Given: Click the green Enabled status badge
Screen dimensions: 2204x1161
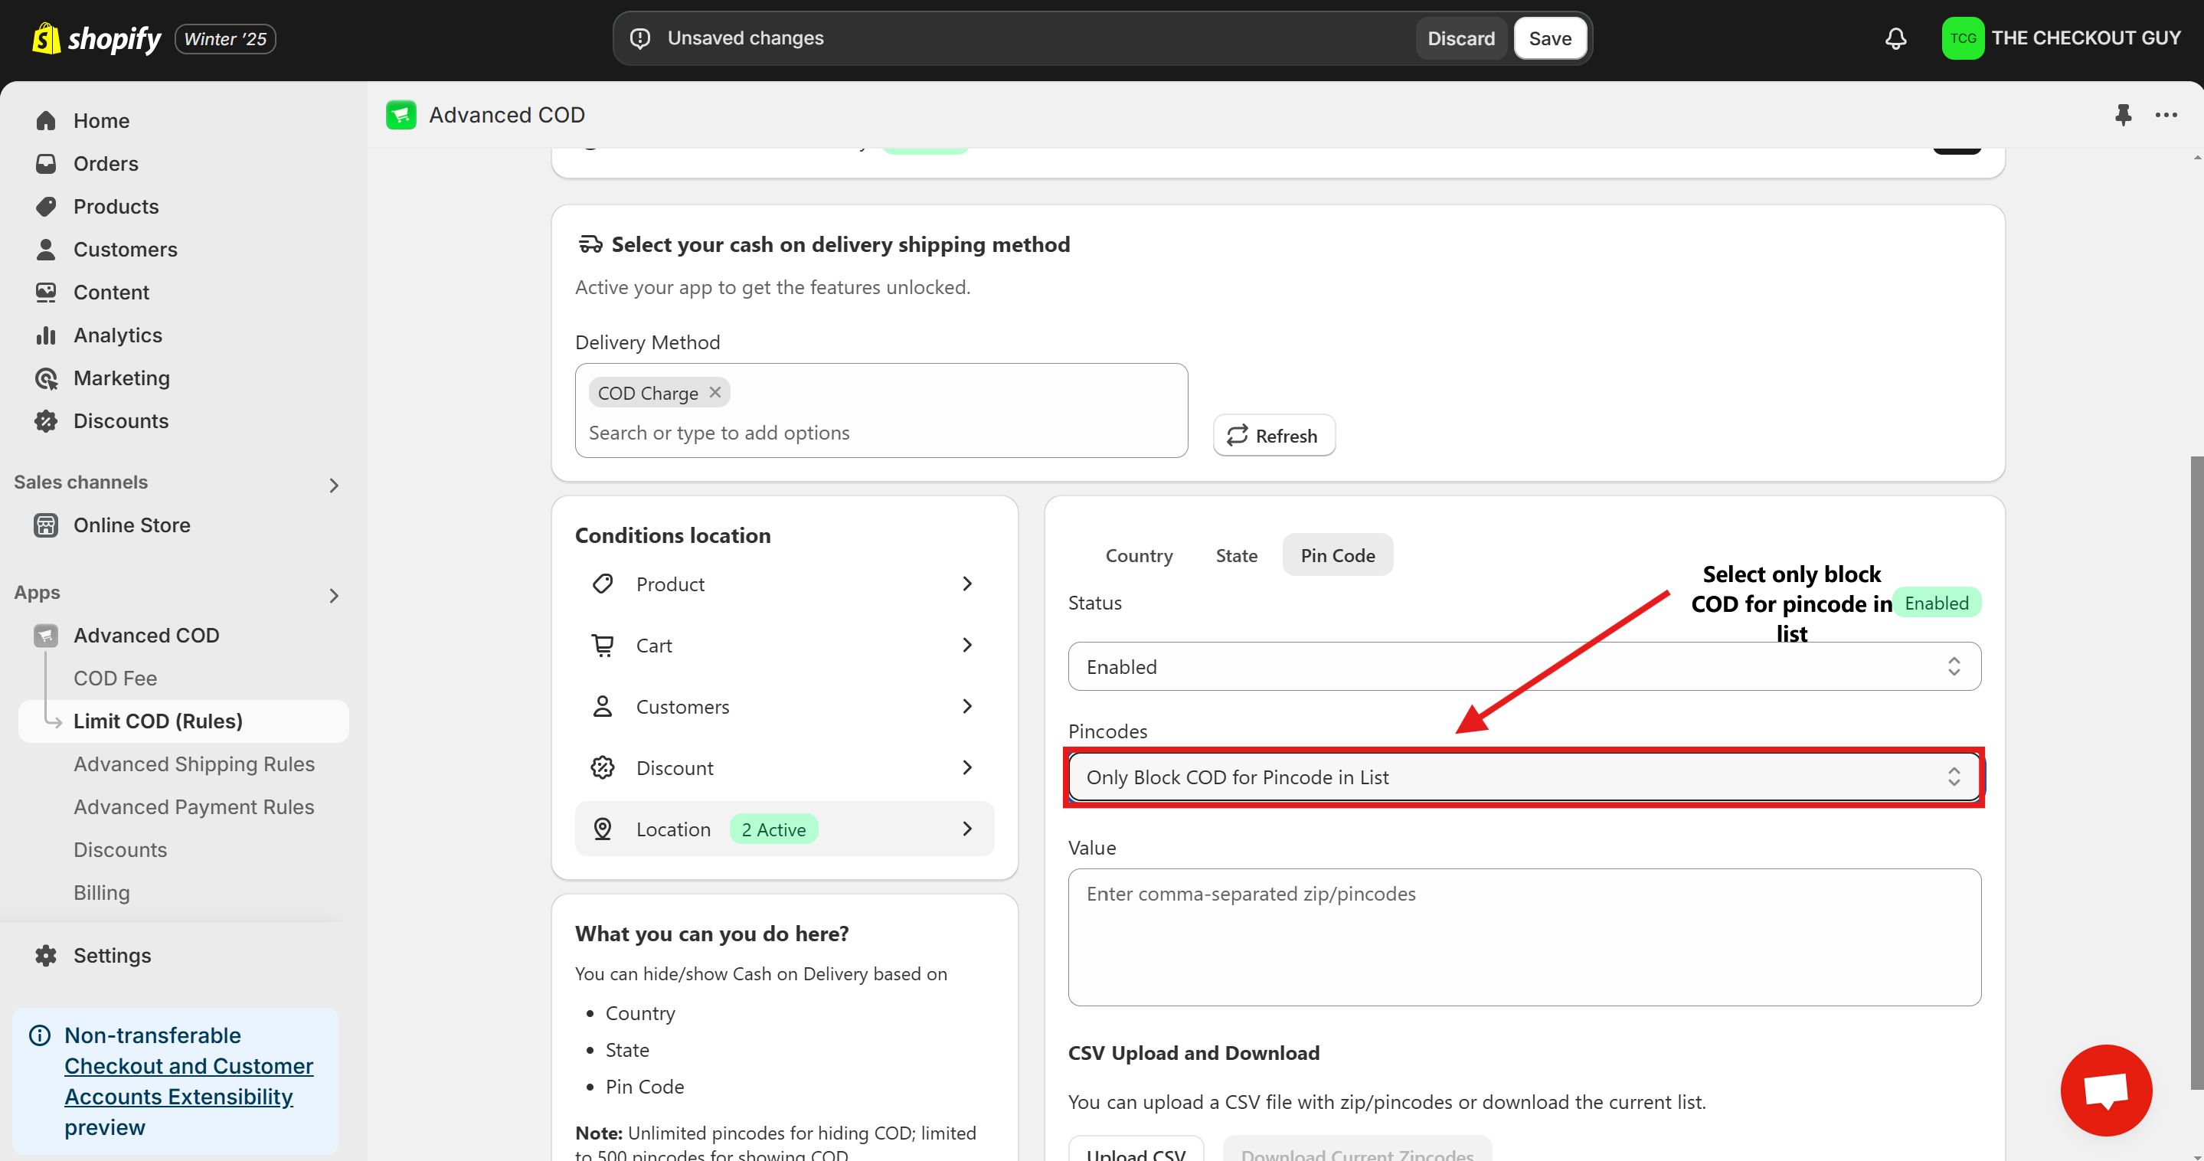Looking at the screenshot, I should (1936, 603).
